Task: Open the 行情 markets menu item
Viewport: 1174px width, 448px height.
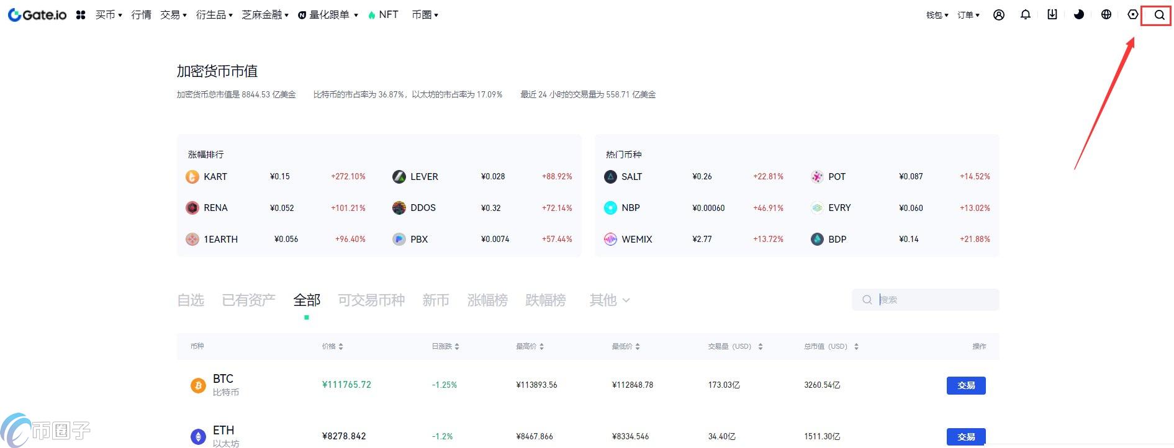Action: tap(142, 15)
